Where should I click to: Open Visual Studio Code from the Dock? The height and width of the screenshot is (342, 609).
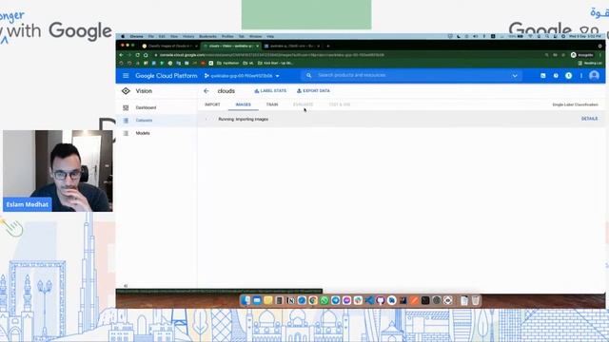(369, 300)
